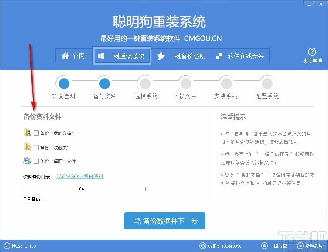Click the 一键分享 chat bubble icon

[x=264, y=246]
